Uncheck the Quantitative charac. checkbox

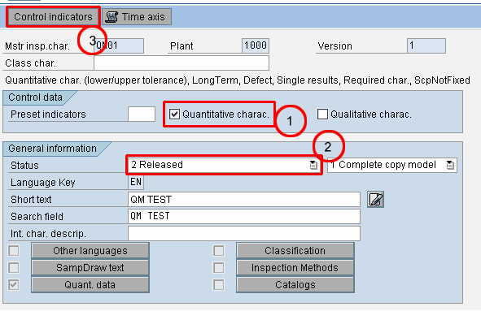174,114
